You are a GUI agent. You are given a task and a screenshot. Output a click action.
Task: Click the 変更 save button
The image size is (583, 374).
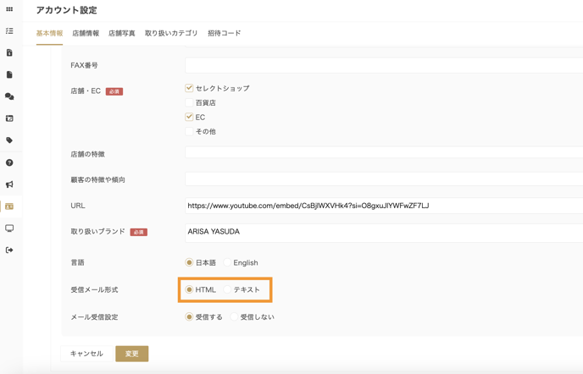click(x=131, y=354)
